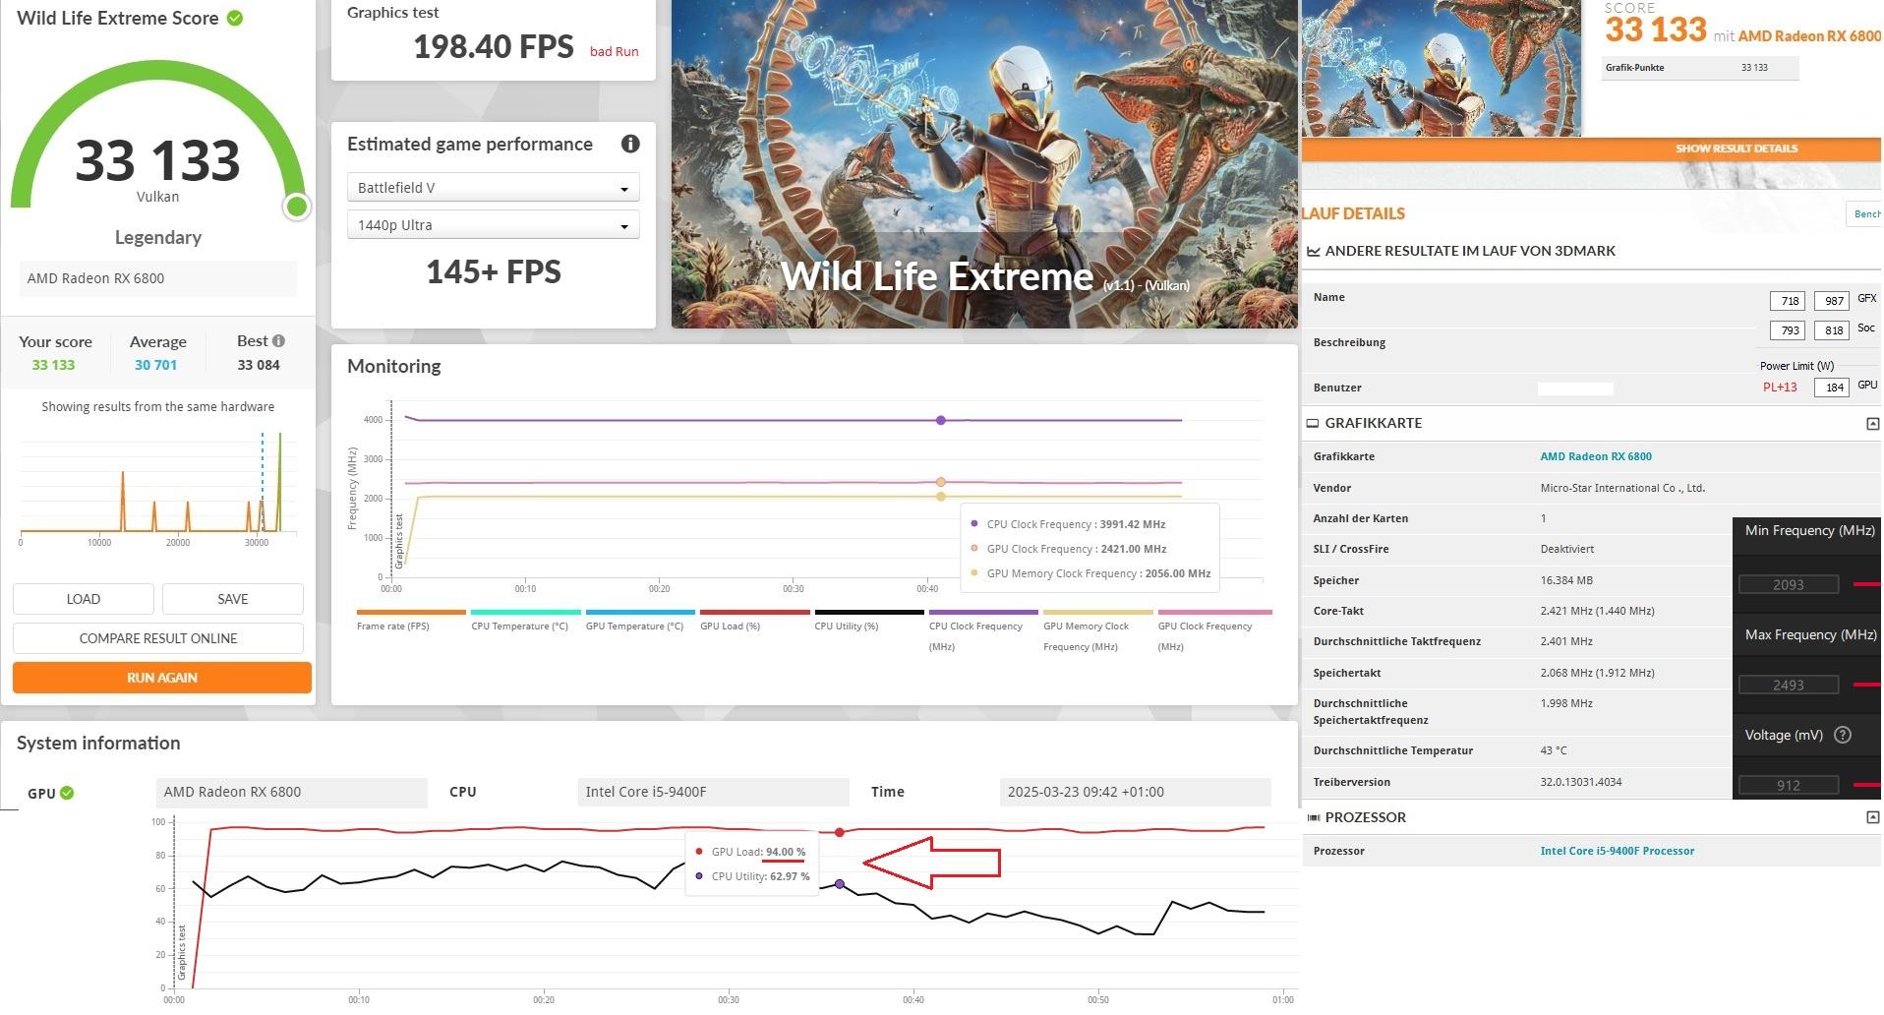1884x1015 pixels.
Task: Click the Speichertakt value 2.068 MHz (1.912 MHz)
Action: pyautogui.click(x=1597, y=673)
